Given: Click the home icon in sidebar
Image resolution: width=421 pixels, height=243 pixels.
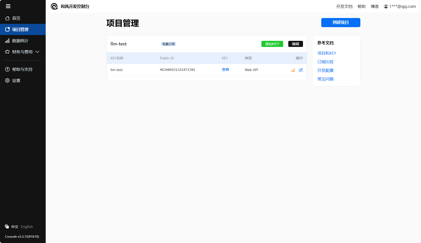Looking at the screenshot, I should pos(7,18).
